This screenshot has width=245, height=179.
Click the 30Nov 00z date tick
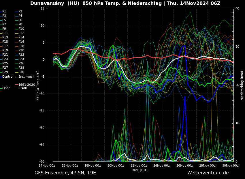[230, 166]
